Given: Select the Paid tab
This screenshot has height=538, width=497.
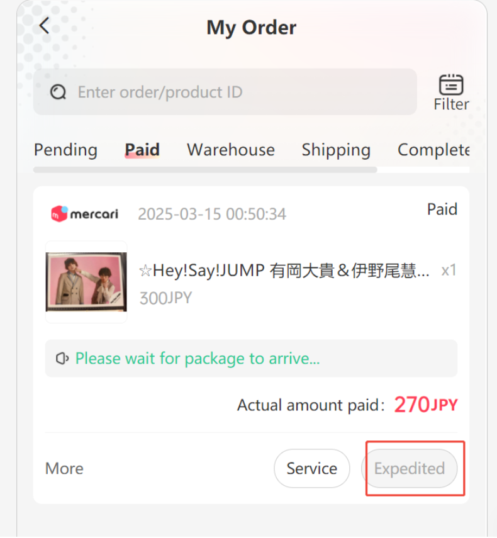Looking at the screenshot, I should click(142, 150).
